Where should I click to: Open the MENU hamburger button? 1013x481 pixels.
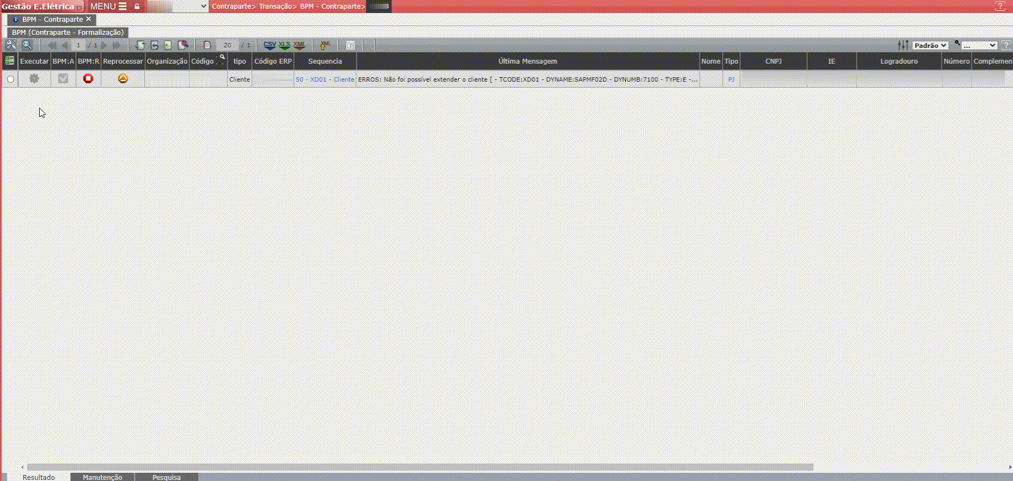(x=108, y=7)
